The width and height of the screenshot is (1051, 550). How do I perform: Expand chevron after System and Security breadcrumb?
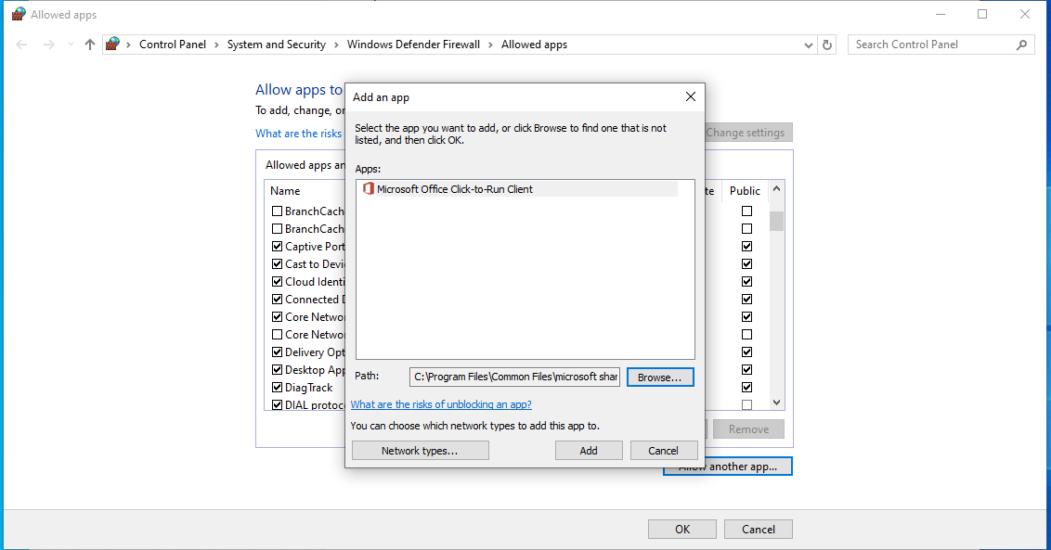(336, 45)
